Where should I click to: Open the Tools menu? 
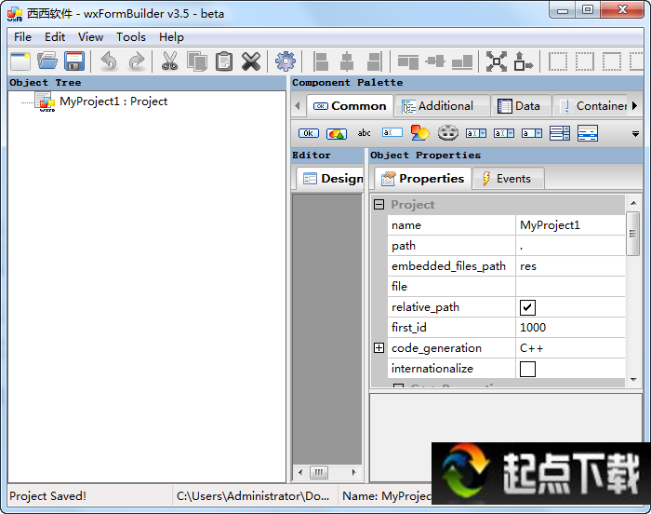131,37
